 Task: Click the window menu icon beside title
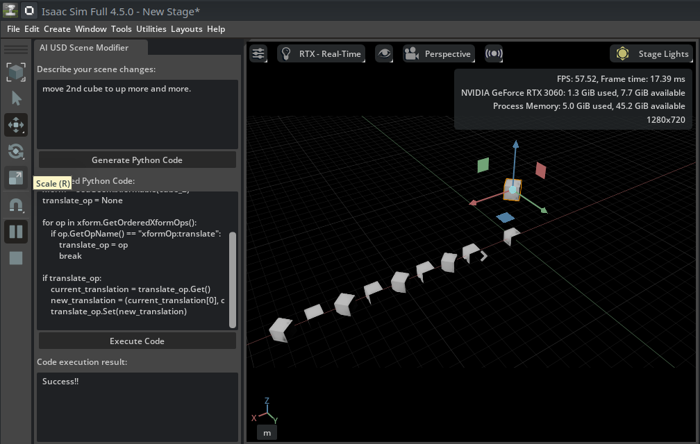29,10
